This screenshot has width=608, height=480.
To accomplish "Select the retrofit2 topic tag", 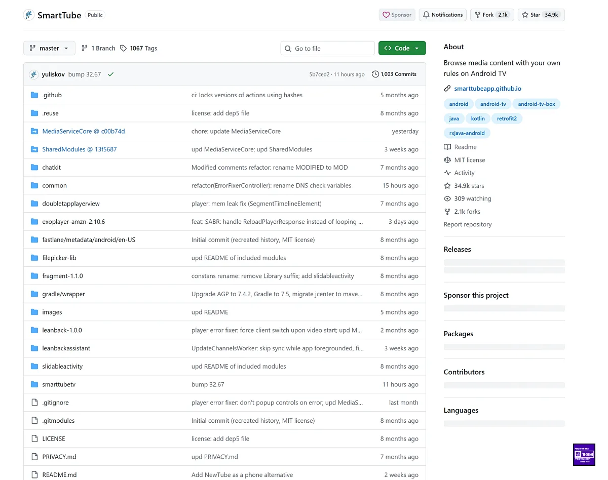I will coord(507,118).
